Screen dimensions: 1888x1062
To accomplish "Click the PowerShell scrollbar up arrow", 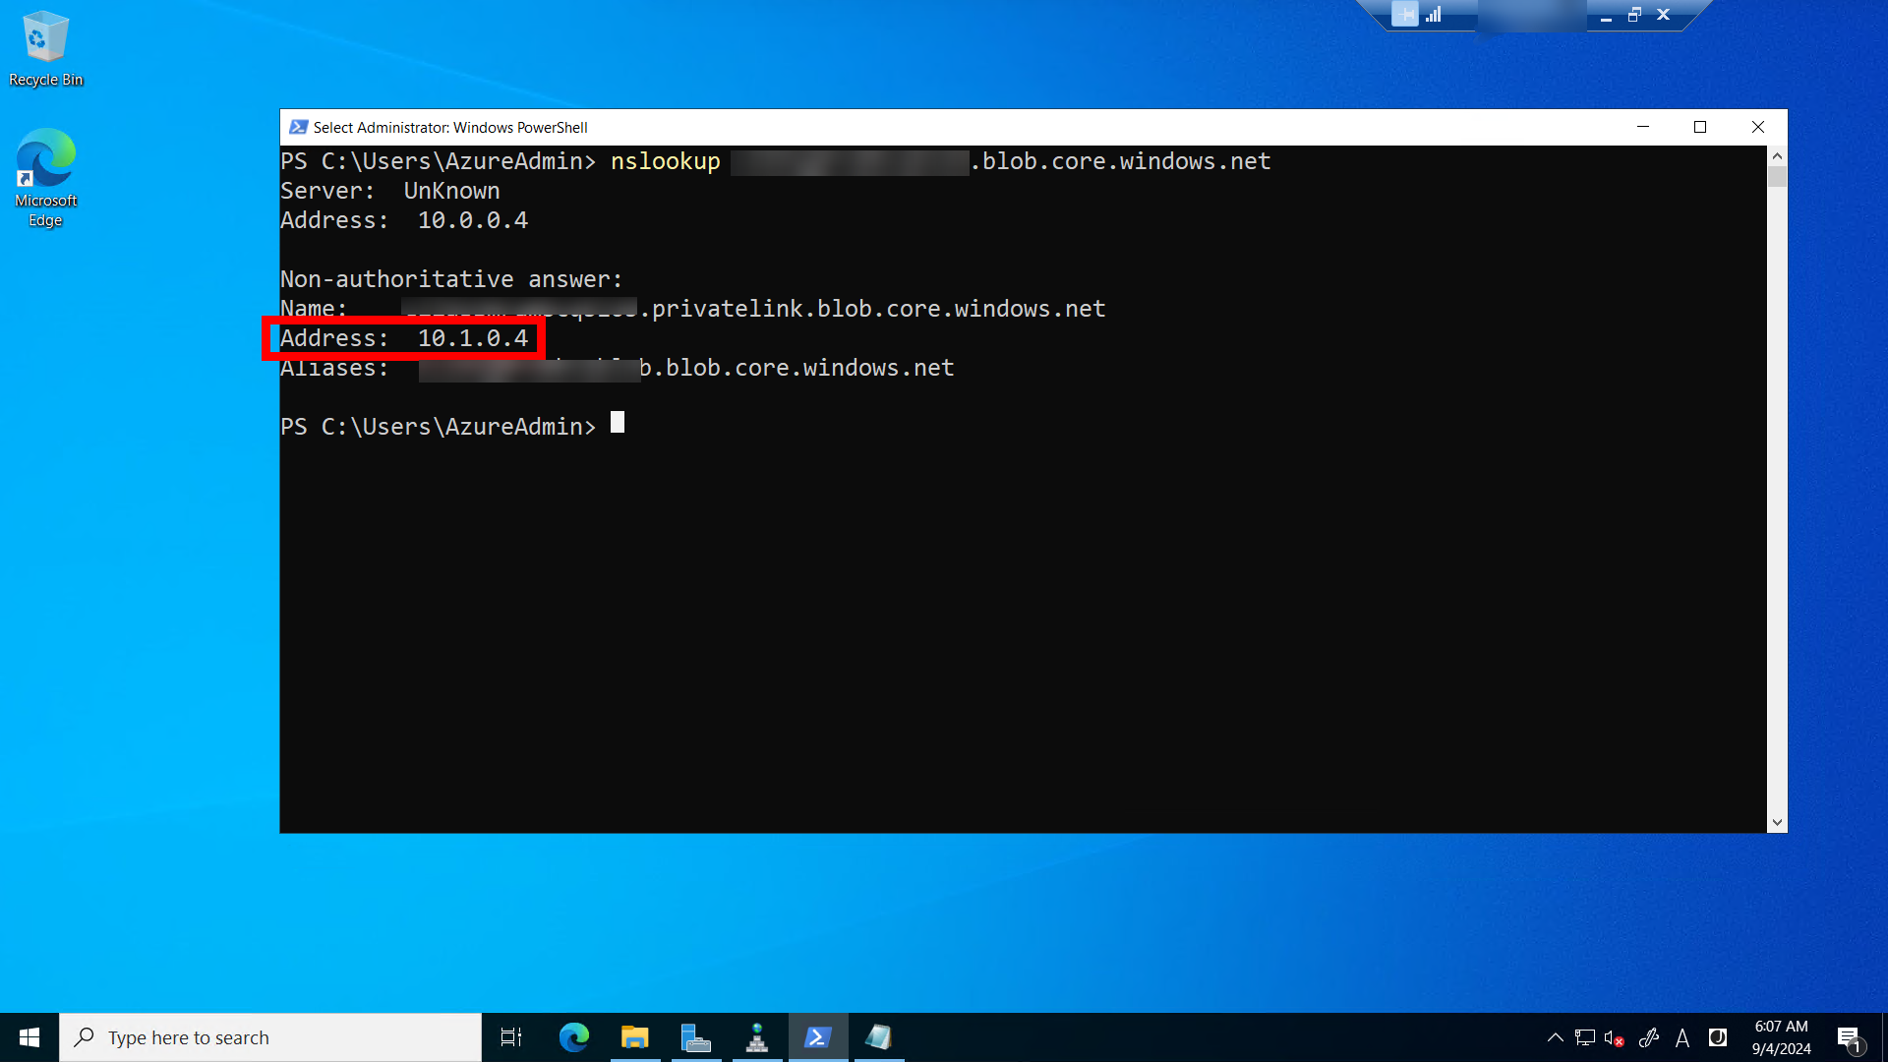I will (1777, 156).
